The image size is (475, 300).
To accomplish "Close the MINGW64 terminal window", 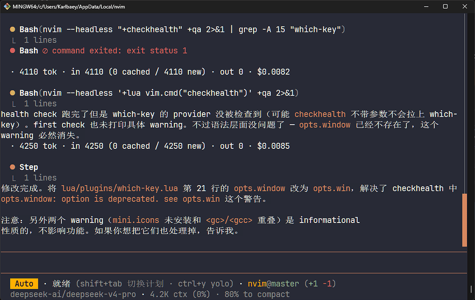I will [x=465, y=6].
